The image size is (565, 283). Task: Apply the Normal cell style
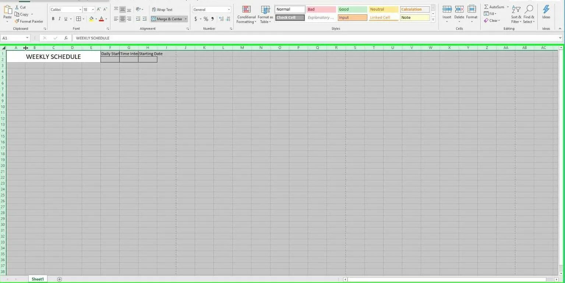click(x=290, y=10)
